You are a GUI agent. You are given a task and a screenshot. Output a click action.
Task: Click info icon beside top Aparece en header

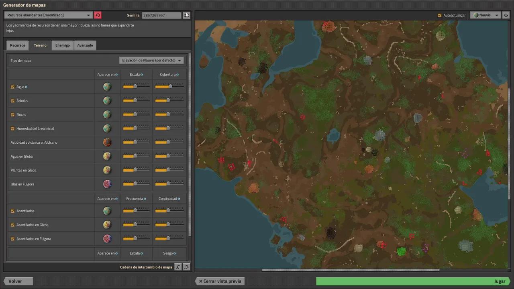pos(116,75)
